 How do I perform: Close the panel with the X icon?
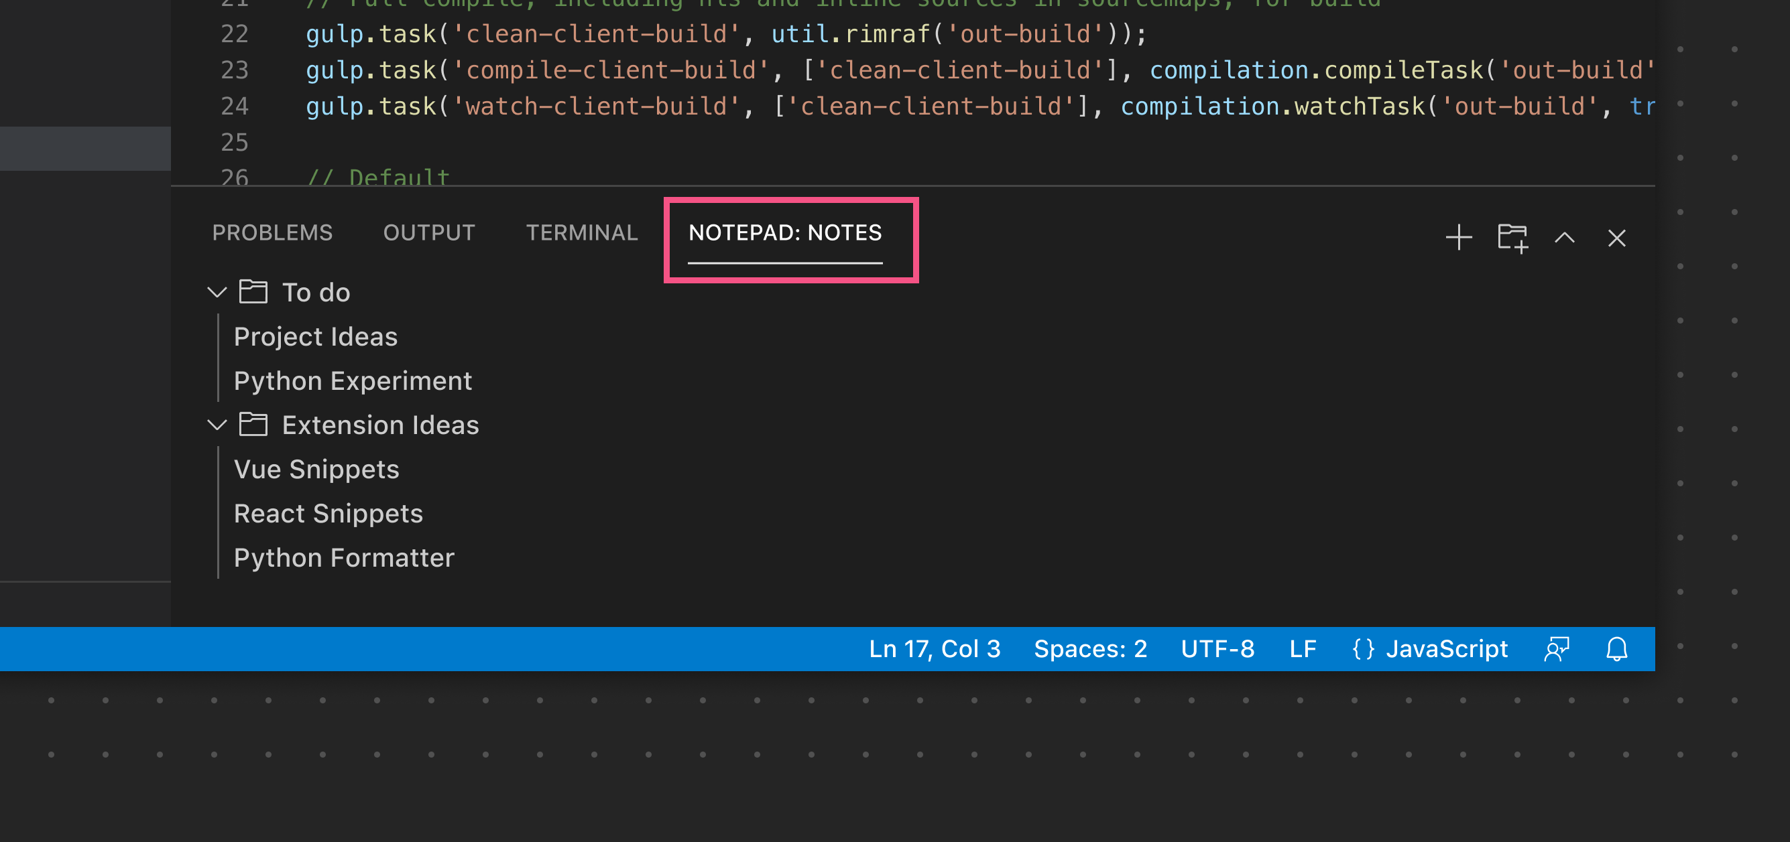(1617, 238)
